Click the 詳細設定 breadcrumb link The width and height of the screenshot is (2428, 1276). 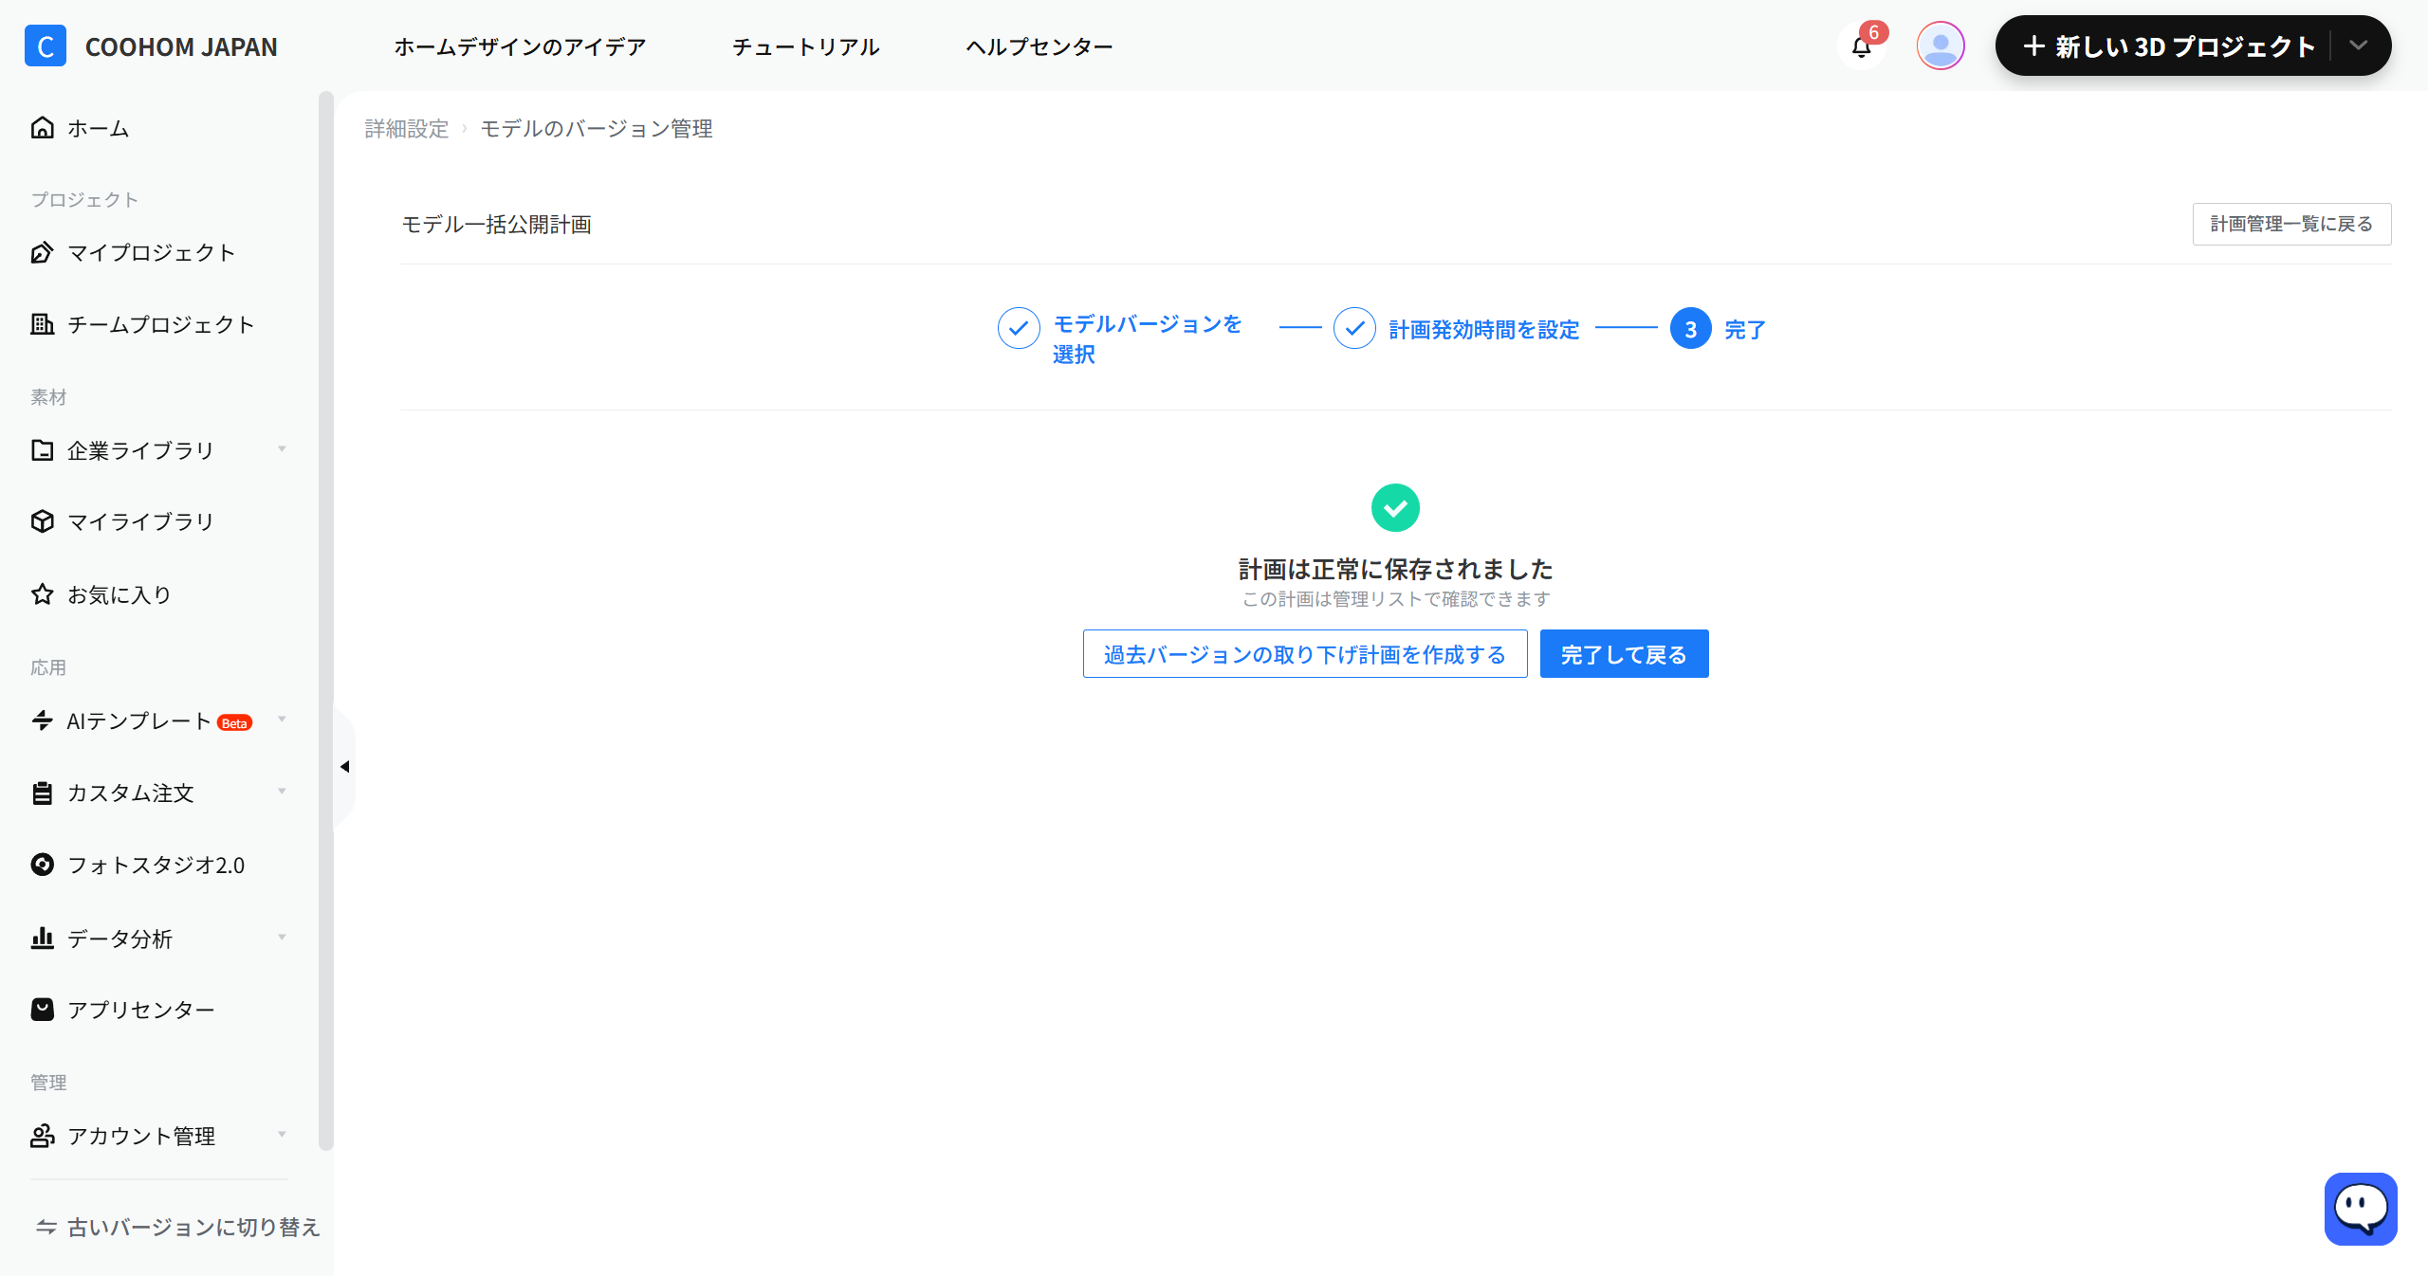pyautogui.click(x=407, y=129)
